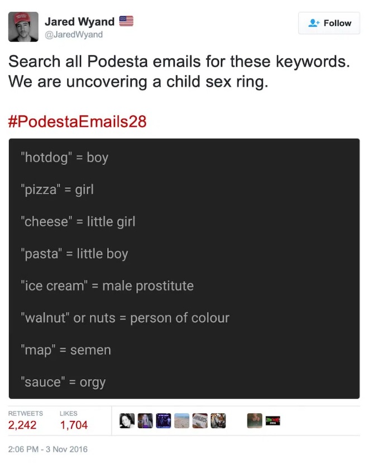
Task: Click the beach photo liker avatar
Action: pyautogui.click(x=181, y=421)
